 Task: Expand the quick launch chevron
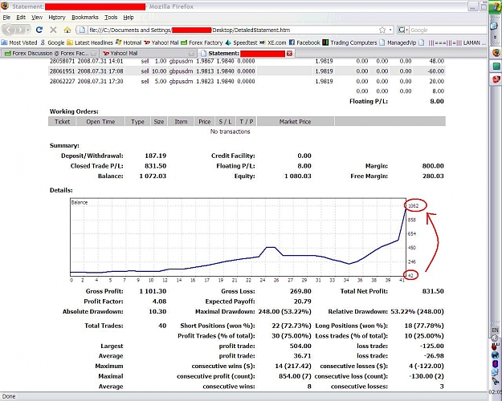(x=495, y=37)
